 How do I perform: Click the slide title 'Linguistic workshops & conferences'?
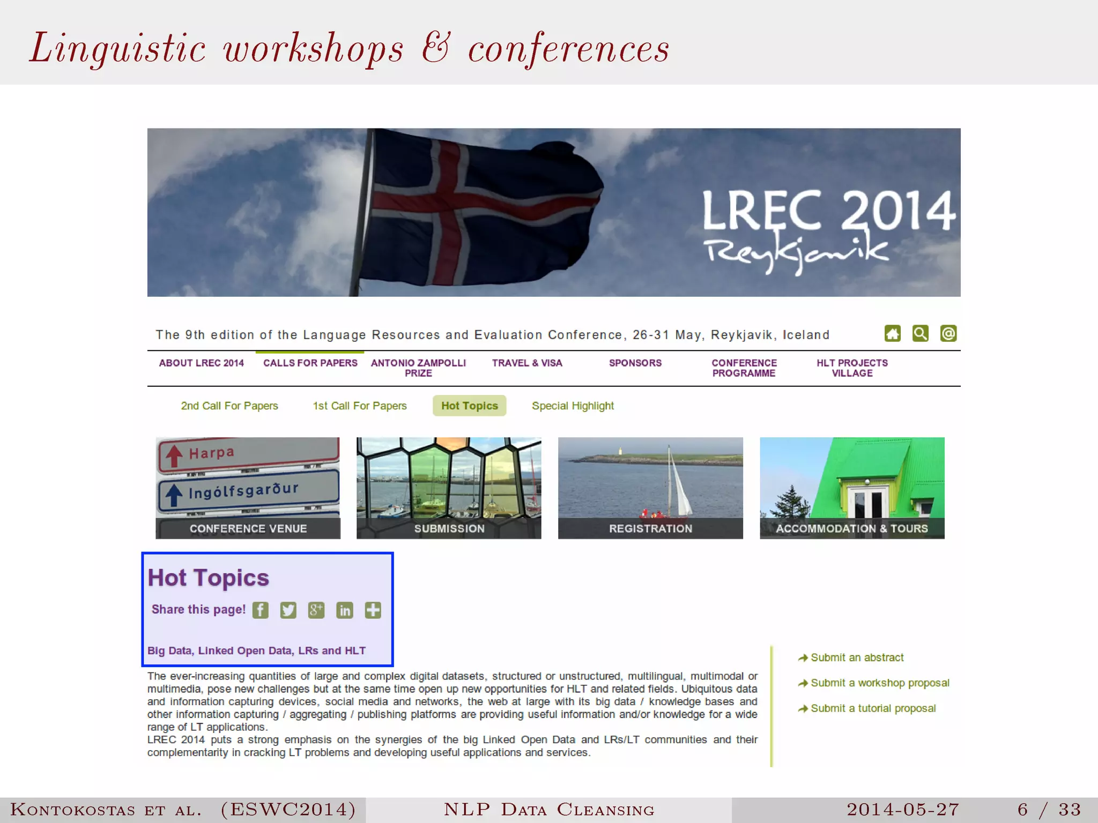click(350, 48)
